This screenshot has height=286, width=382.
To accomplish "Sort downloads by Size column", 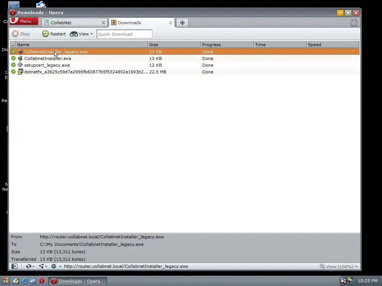I will 175,45.
